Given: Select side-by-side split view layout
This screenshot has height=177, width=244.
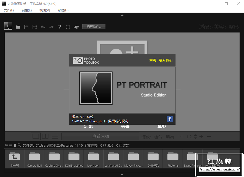Looking at the screenshot, I should [45, 136].
